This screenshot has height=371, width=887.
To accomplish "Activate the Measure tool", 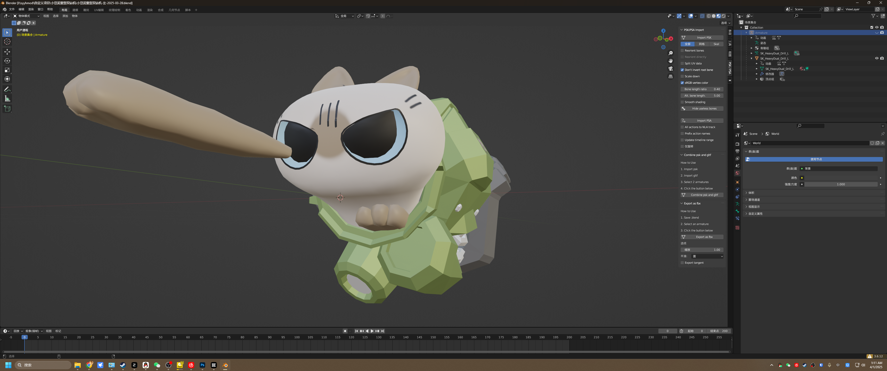I will coord(7,99).
